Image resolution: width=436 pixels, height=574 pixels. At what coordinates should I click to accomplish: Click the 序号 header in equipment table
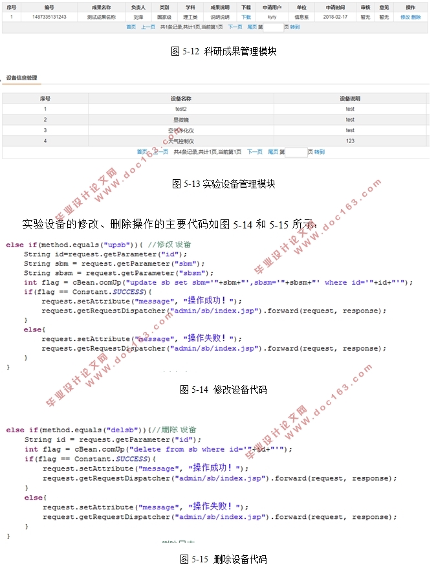click(x=45, y=98)
